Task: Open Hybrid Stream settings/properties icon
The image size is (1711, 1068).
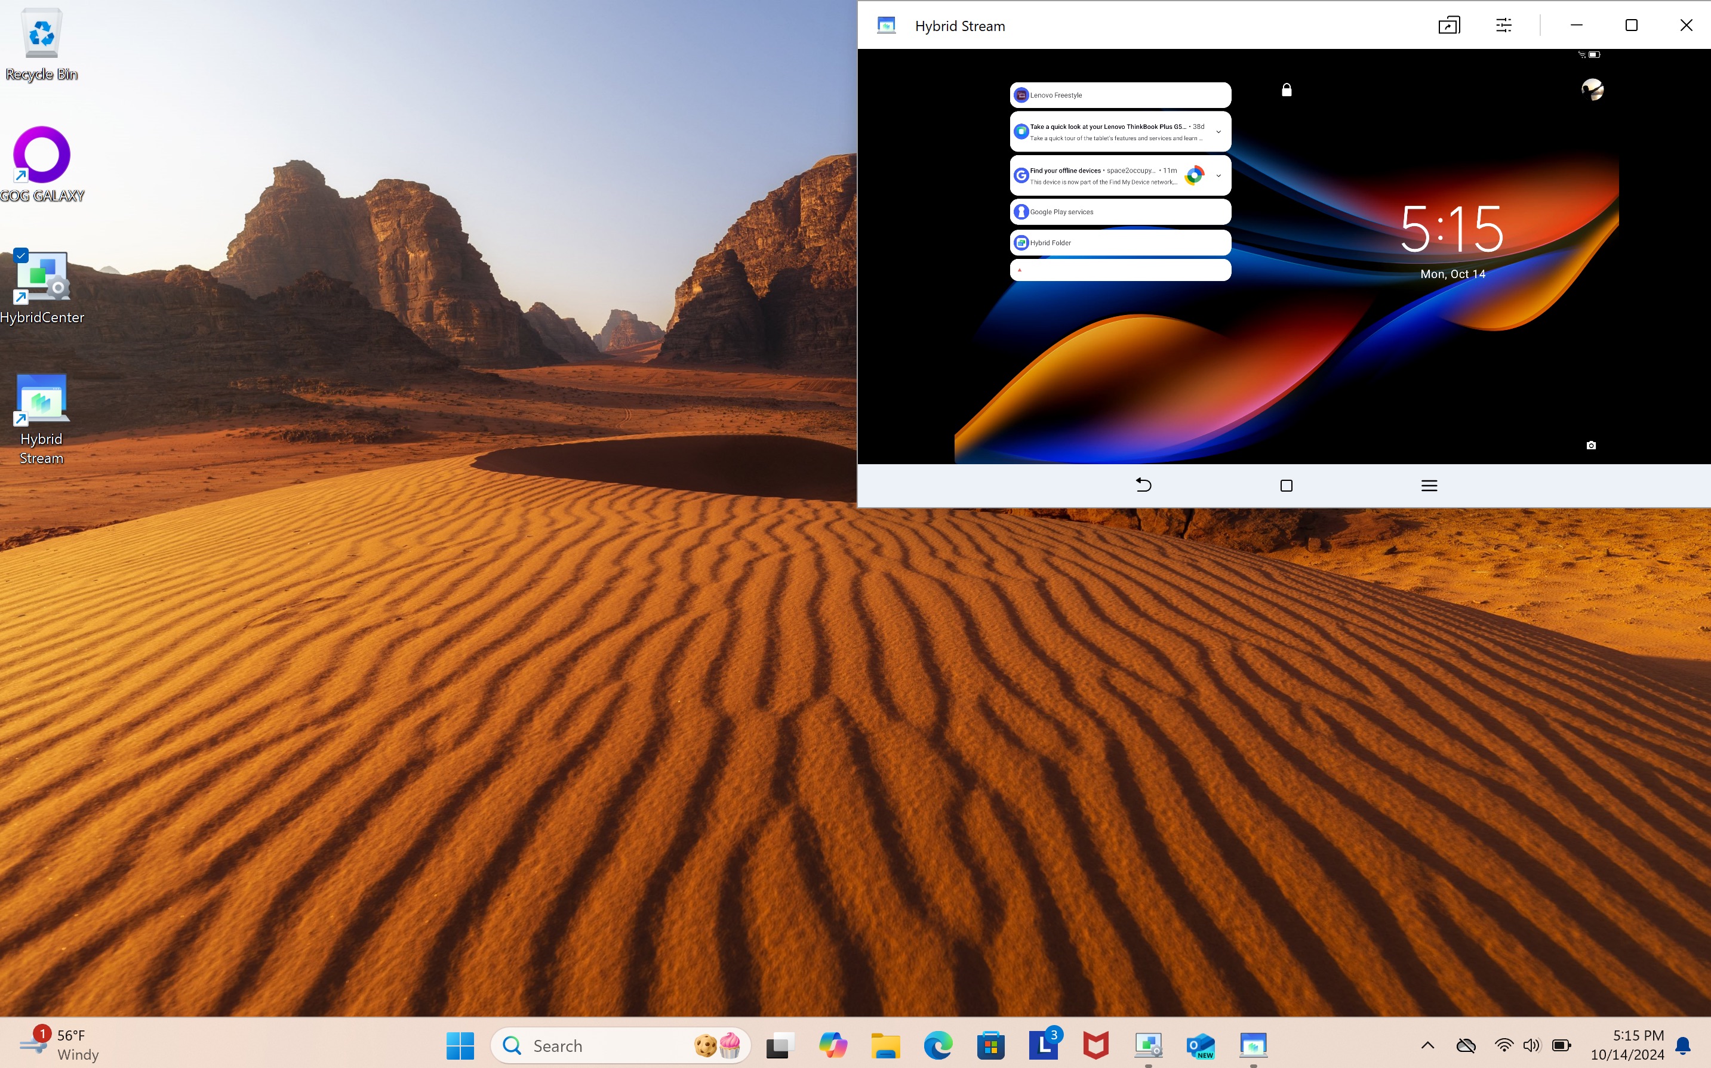Action: click(x=1503, y=24)
